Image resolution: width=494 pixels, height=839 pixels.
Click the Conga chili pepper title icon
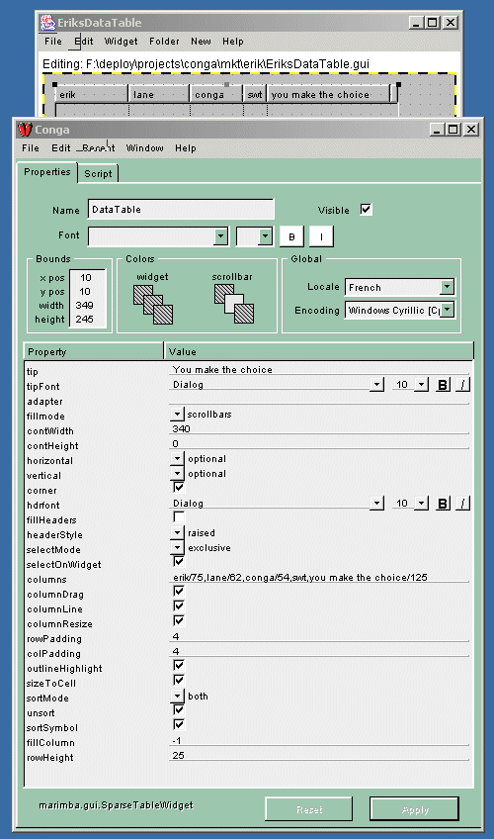tap(25, 130)
